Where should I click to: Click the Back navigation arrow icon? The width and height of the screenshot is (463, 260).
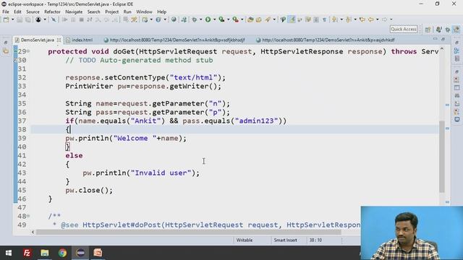[x=371, y=19]
